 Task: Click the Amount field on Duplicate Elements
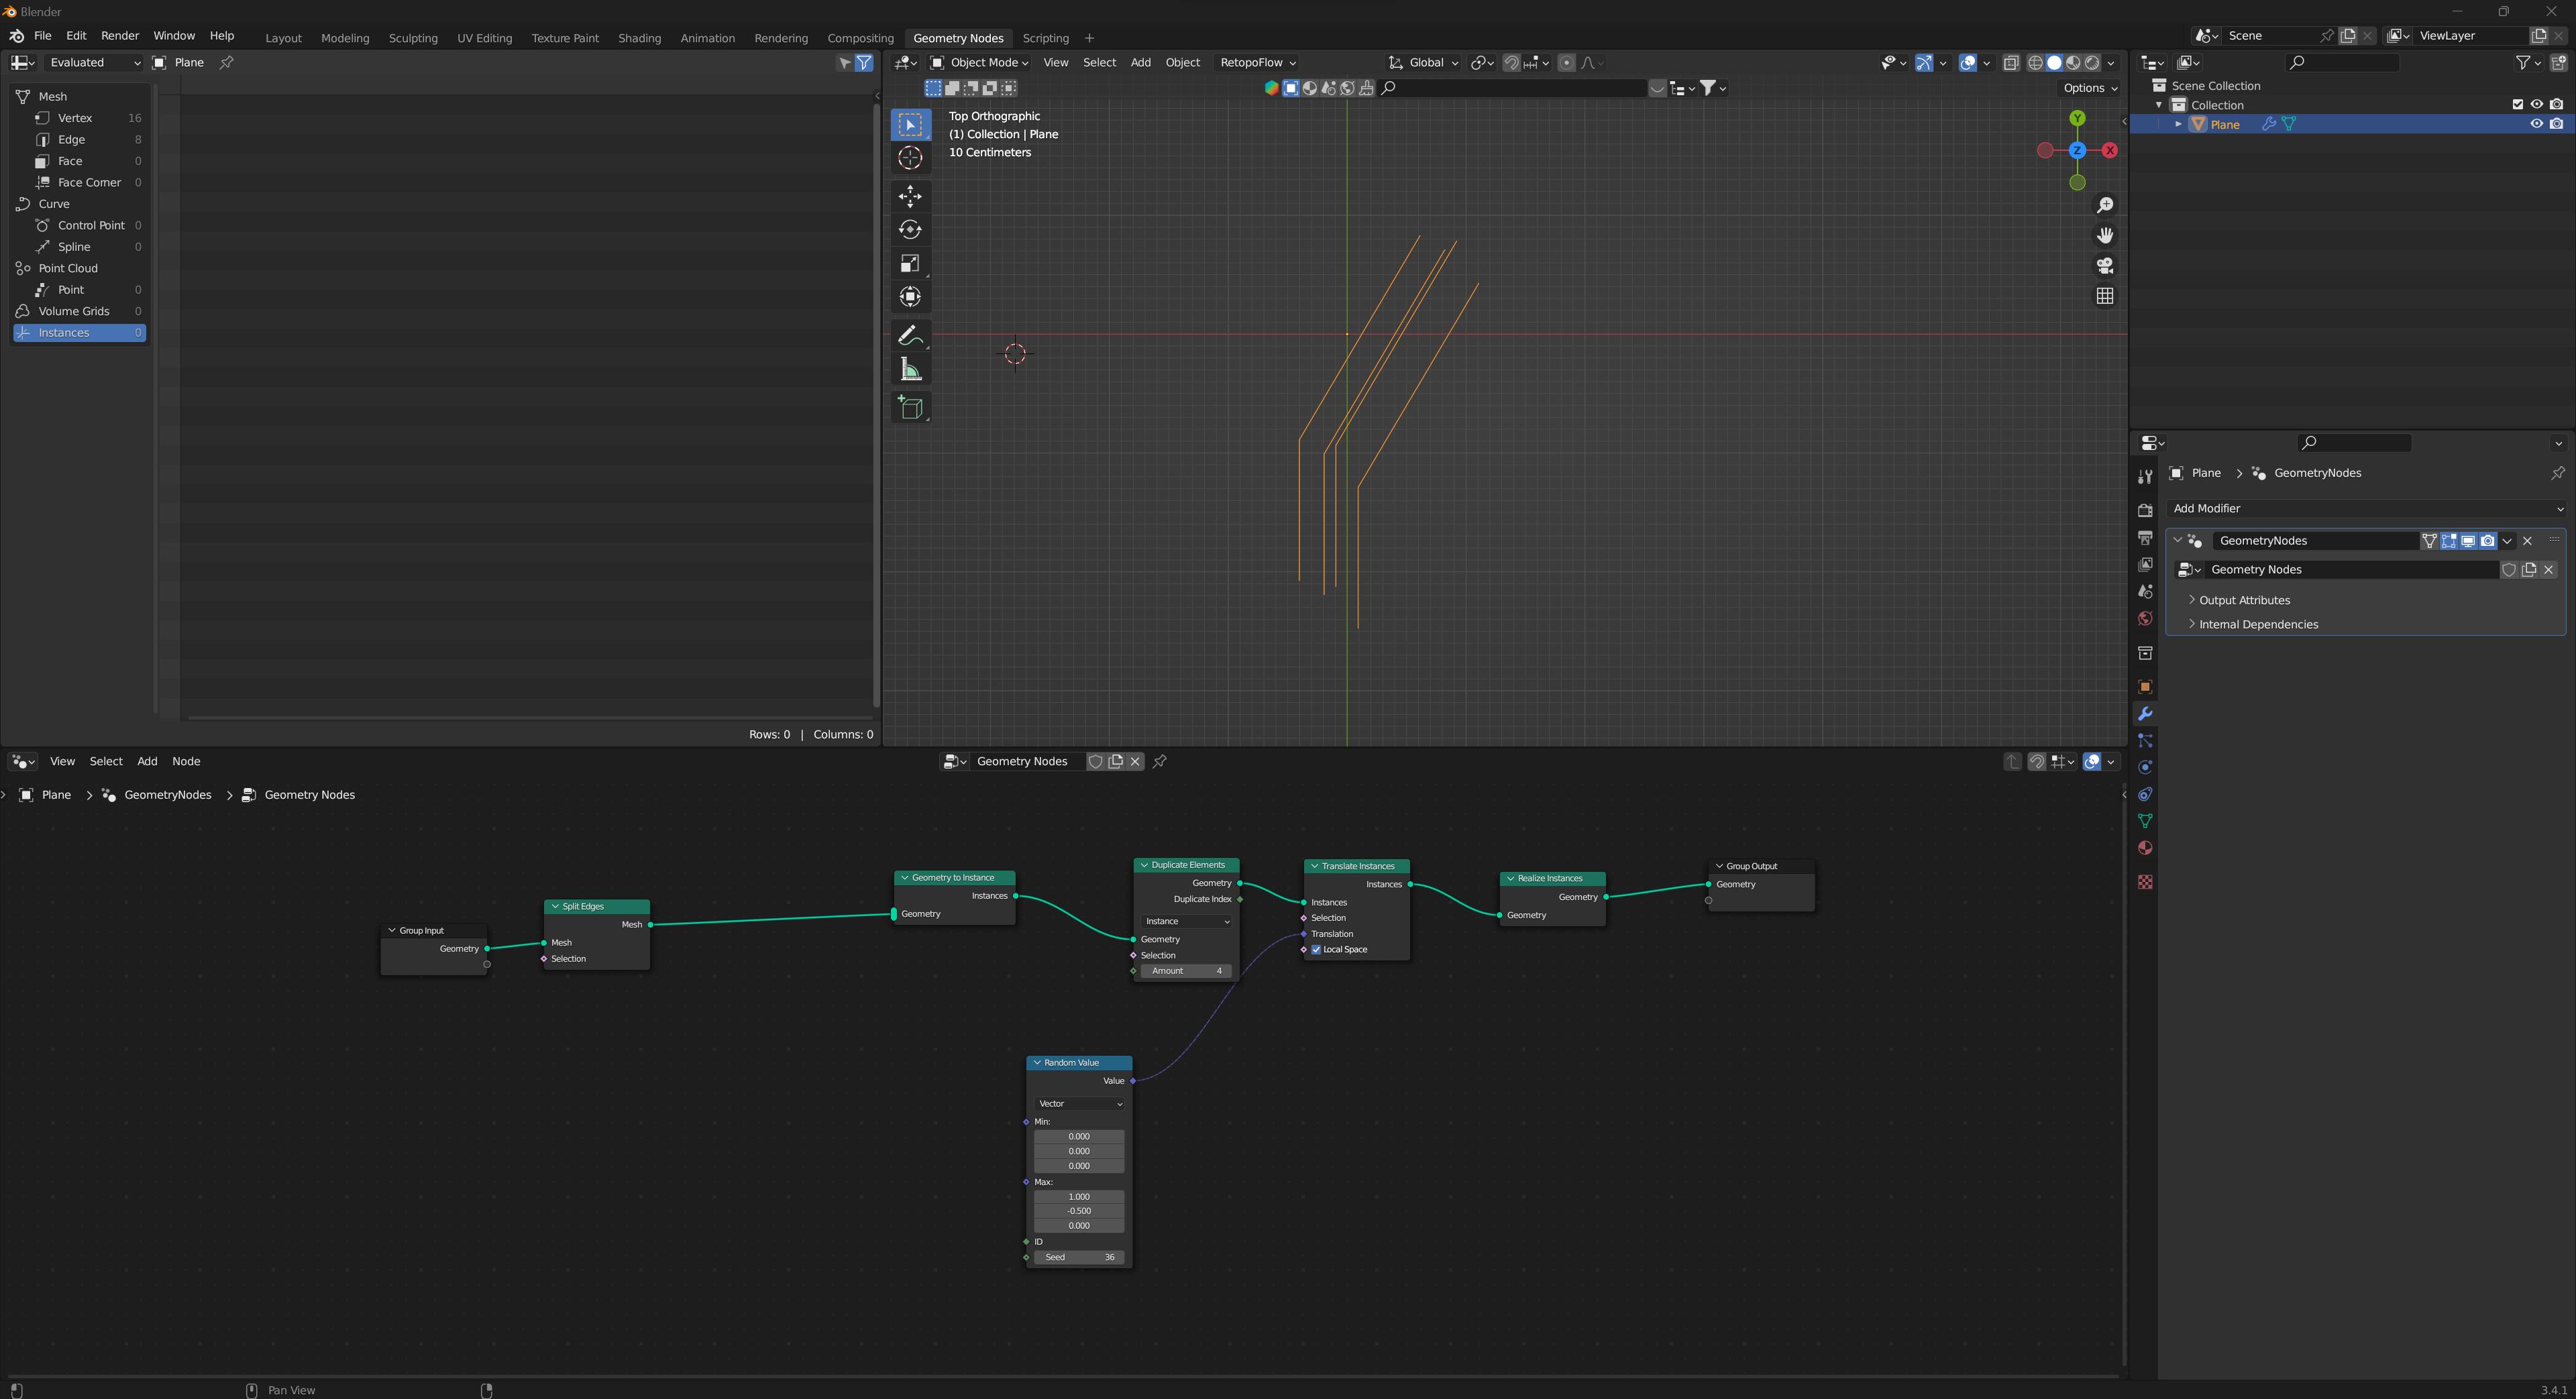tap(1186, 971)
